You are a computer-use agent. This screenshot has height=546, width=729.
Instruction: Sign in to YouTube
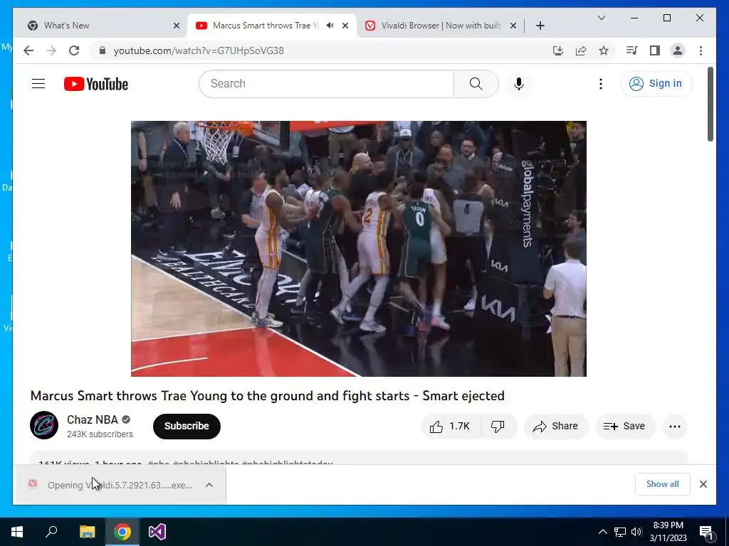click(x=656, y=84)
